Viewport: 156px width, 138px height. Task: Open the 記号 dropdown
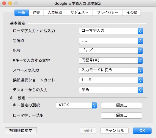(x=111, y=50)
